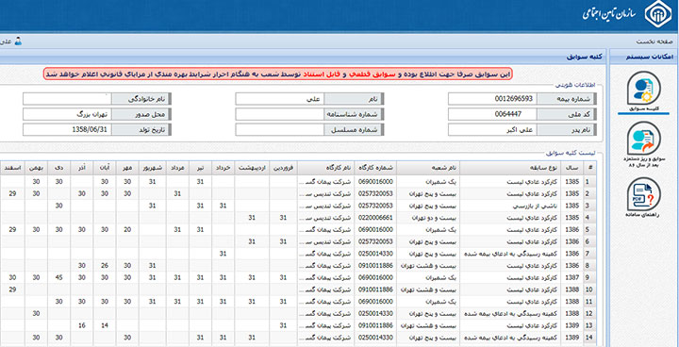Sort by the نام شعبه column header

coord(428,168)
